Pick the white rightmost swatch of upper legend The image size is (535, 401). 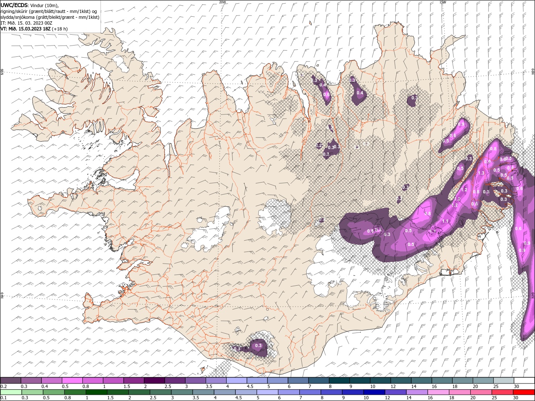tap(524, 380)
